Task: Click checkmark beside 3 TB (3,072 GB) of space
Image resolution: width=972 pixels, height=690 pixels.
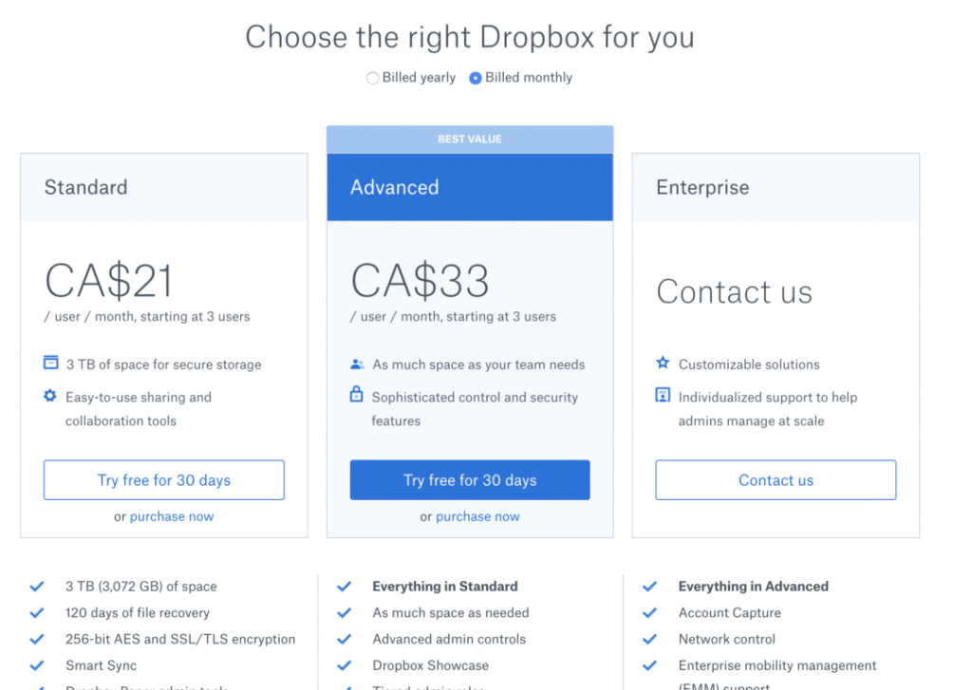Action: (x=37, y=587)
